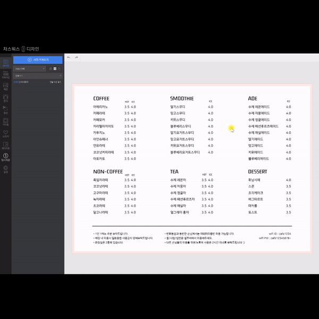The height and width of the screenshot is (319, 319).
Task: Click the blue link at left under the filter dropdown
Action: point(16,82)
